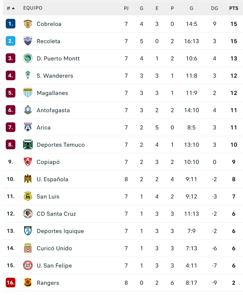Click the EQUIPO column header
This screenshot has width=243, height=295.
33,8
